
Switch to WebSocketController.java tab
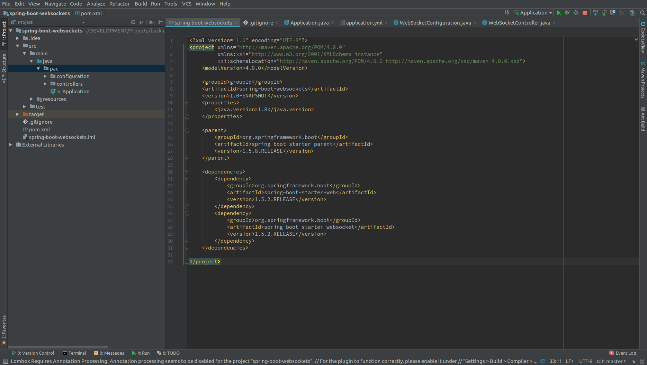point(519,23)
